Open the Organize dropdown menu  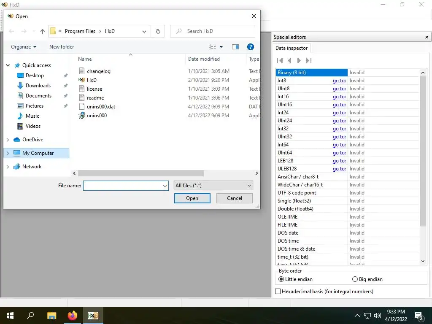pos(24,47)
